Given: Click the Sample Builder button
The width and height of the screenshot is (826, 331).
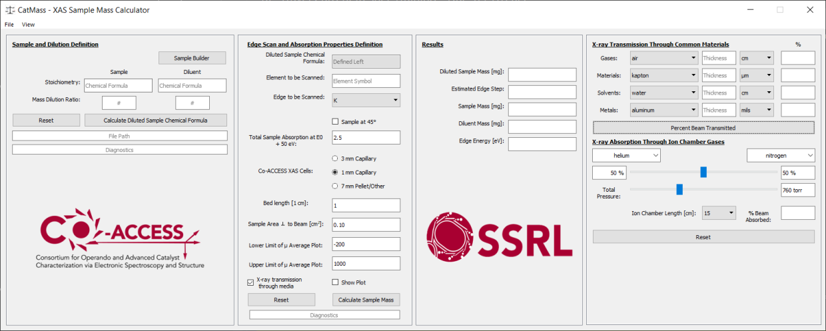Looking at the screenshot, I should coord(192,58).
